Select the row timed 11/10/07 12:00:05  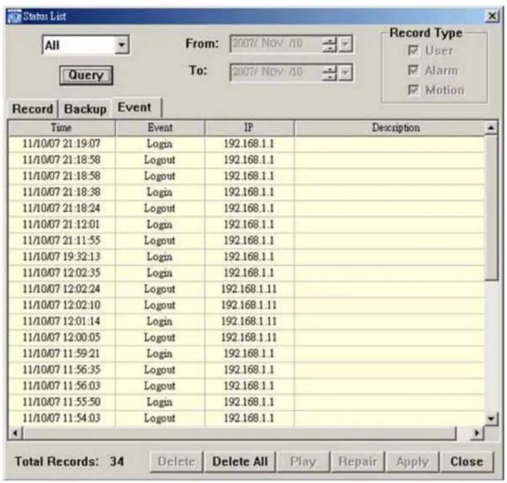pyautogui.click(x=246, y=338)
